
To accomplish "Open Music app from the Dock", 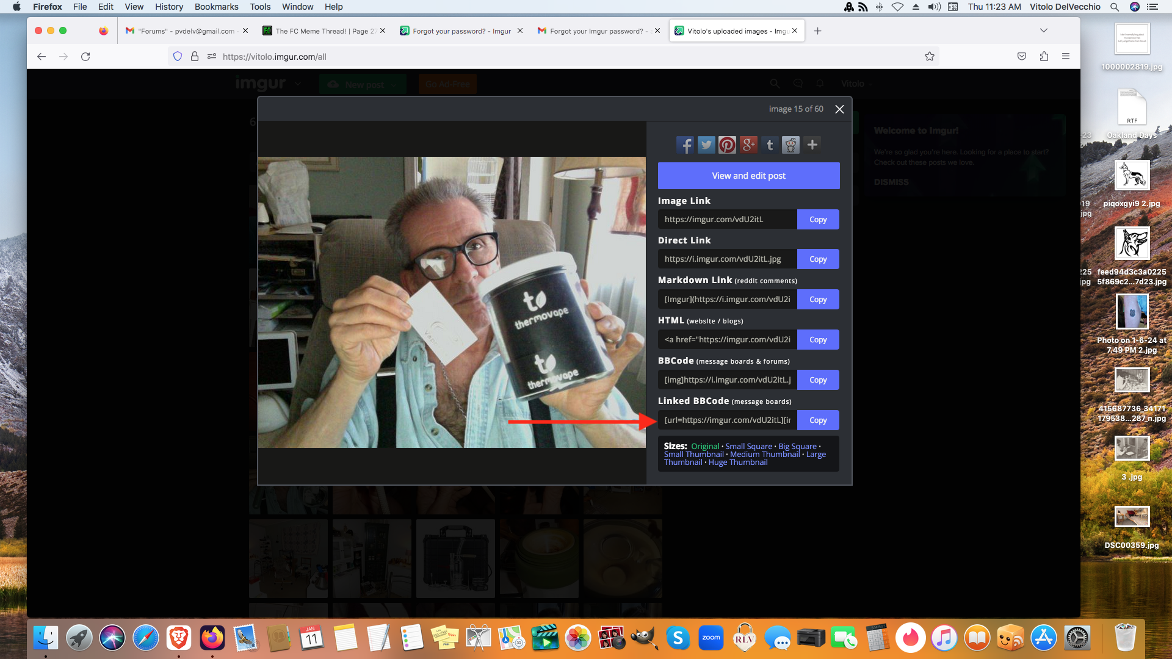I will tap(944, 638).
